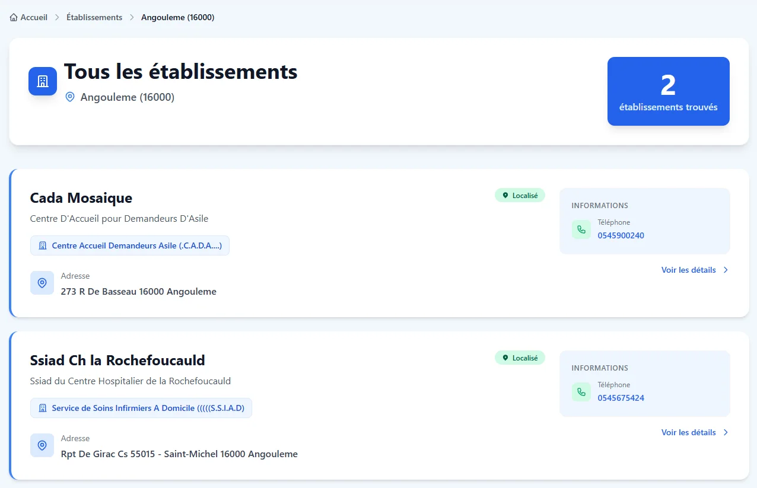This screenshot has height=488, width=757.
Task: Click the green phone icon in Ssiad card
Action: [581, 392]
